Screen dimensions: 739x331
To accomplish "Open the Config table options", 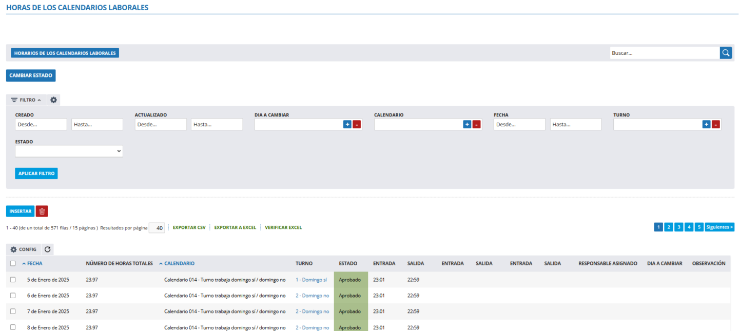I will pos(24,249).
